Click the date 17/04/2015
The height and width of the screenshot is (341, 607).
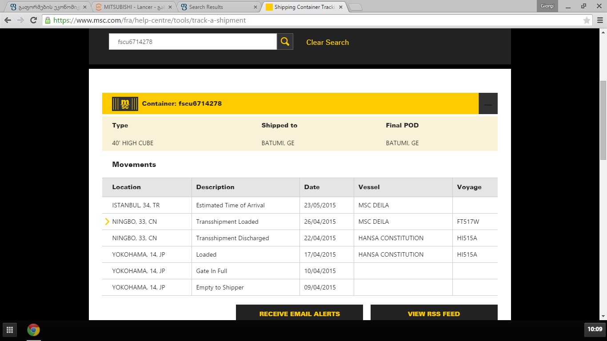pos(320,254)
